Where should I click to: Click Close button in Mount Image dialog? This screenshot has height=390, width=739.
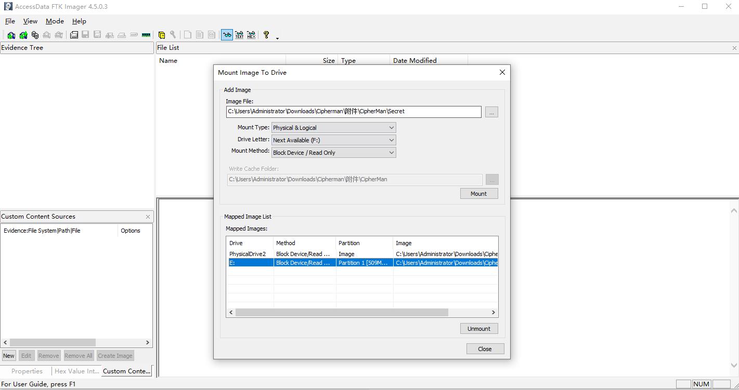click(485, 349)
